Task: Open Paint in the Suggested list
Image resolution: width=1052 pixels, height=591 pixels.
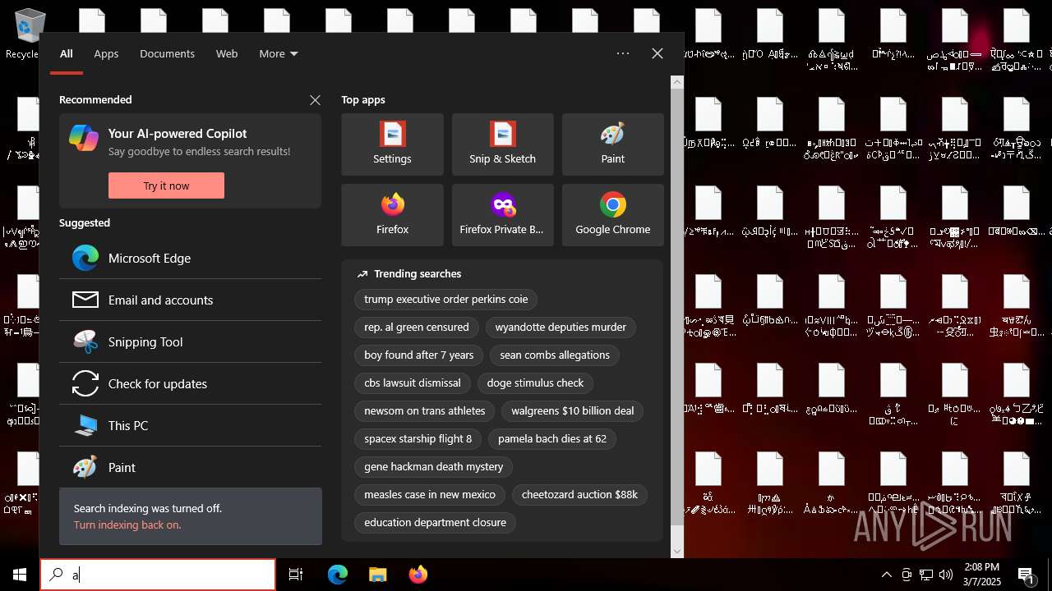Action: 190,467
